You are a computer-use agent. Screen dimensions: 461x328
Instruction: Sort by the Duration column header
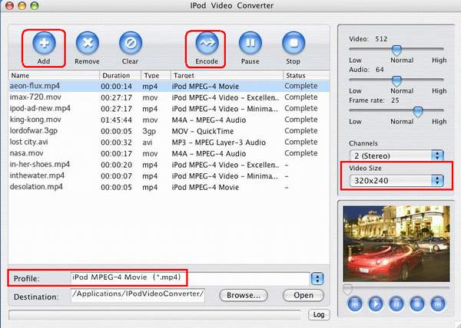pyautogui.click(x=121, y=75)
